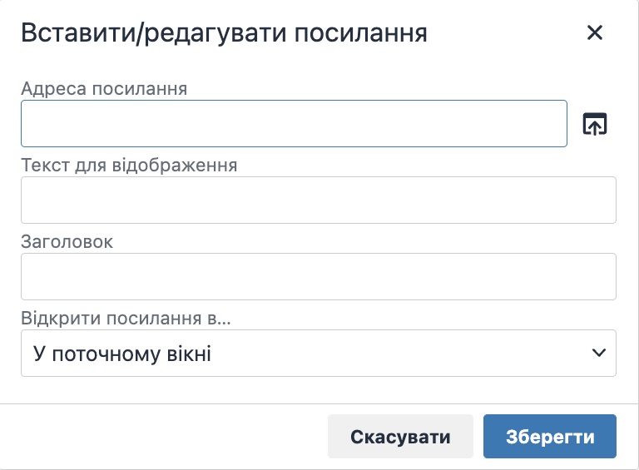
Task: Click the 'Скасувати' button
Action: tap(400, 437)
